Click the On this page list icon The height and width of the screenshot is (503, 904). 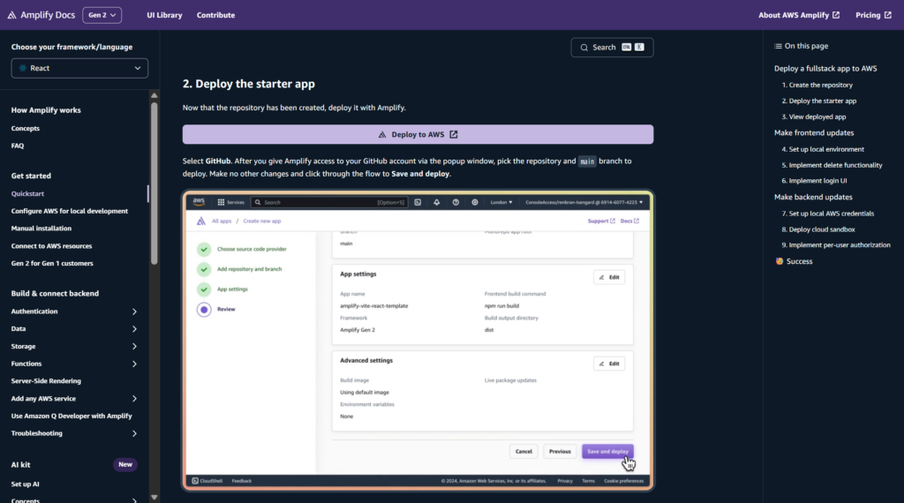point(778,46)
